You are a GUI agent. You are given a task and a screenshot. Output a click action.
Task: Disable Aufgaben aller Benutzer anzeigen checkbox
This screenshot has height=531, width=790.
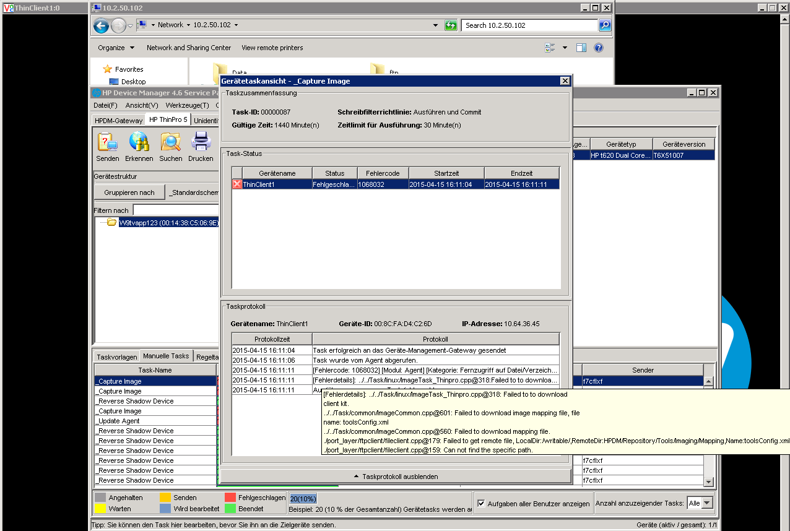click(x=481, y=503)
